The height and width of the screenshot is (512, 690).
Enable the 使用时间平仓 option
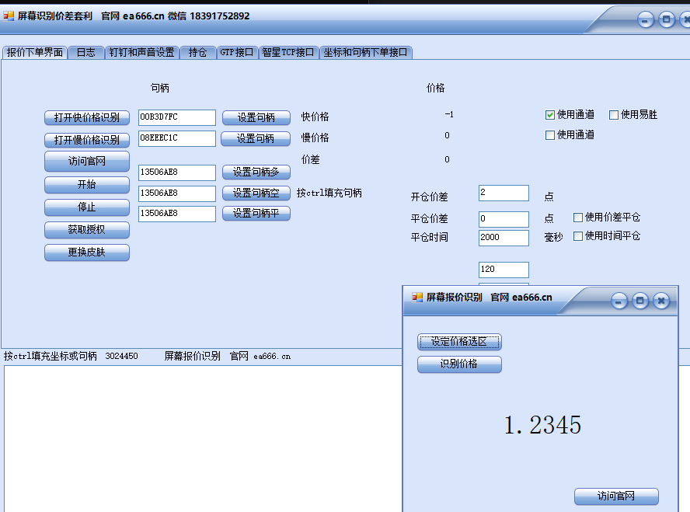578,236
